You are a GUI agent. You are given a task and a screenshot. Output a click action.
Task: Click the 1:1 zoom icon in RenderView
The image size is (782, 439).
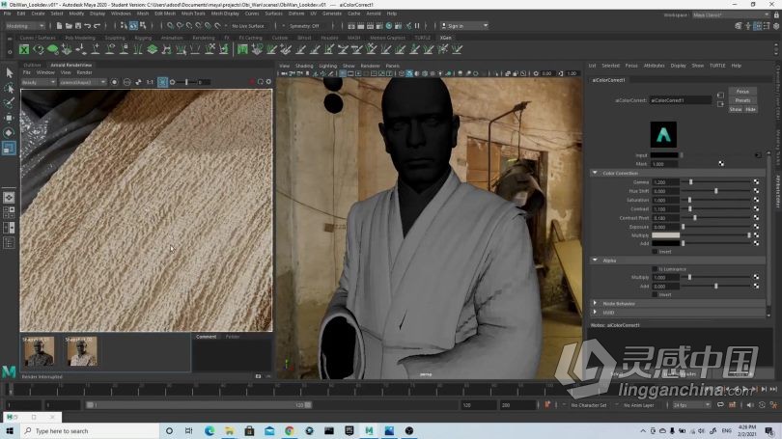[150, 82]
